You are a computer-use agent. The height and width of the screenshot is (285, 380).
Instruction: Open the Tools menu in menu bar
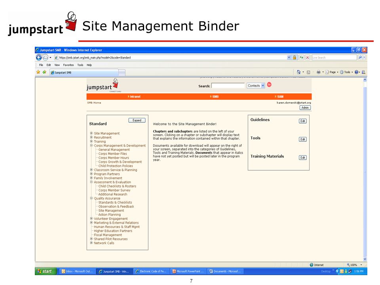click(80, 65)
